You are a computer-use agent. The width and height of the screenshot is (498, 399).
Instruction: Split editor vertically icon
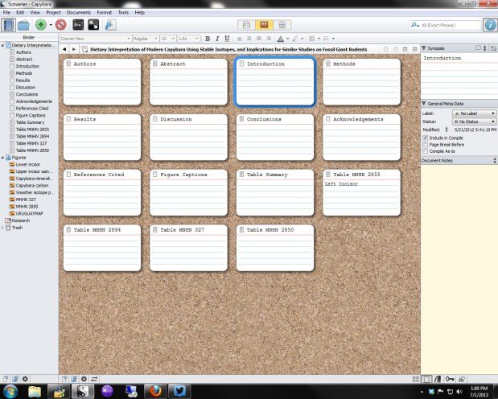coord(405,49)
